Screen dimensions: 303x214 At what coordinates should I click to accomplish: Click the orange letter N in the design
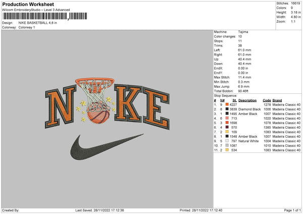pyautogui.click(x=60, y=106)
